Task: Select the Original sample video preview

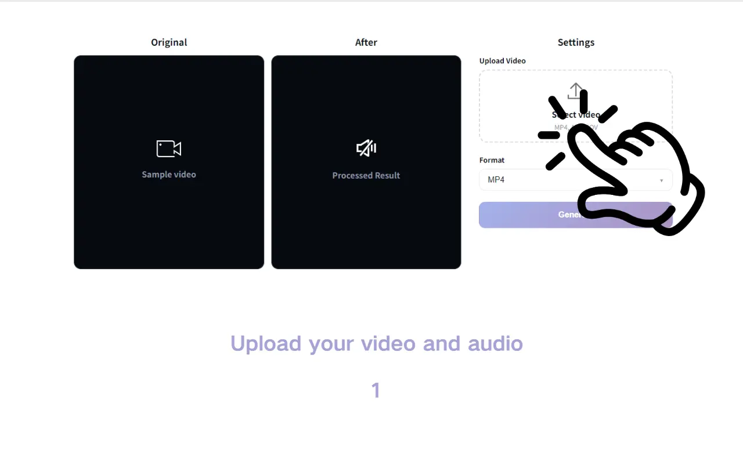Action: click(x=169, y=162)
